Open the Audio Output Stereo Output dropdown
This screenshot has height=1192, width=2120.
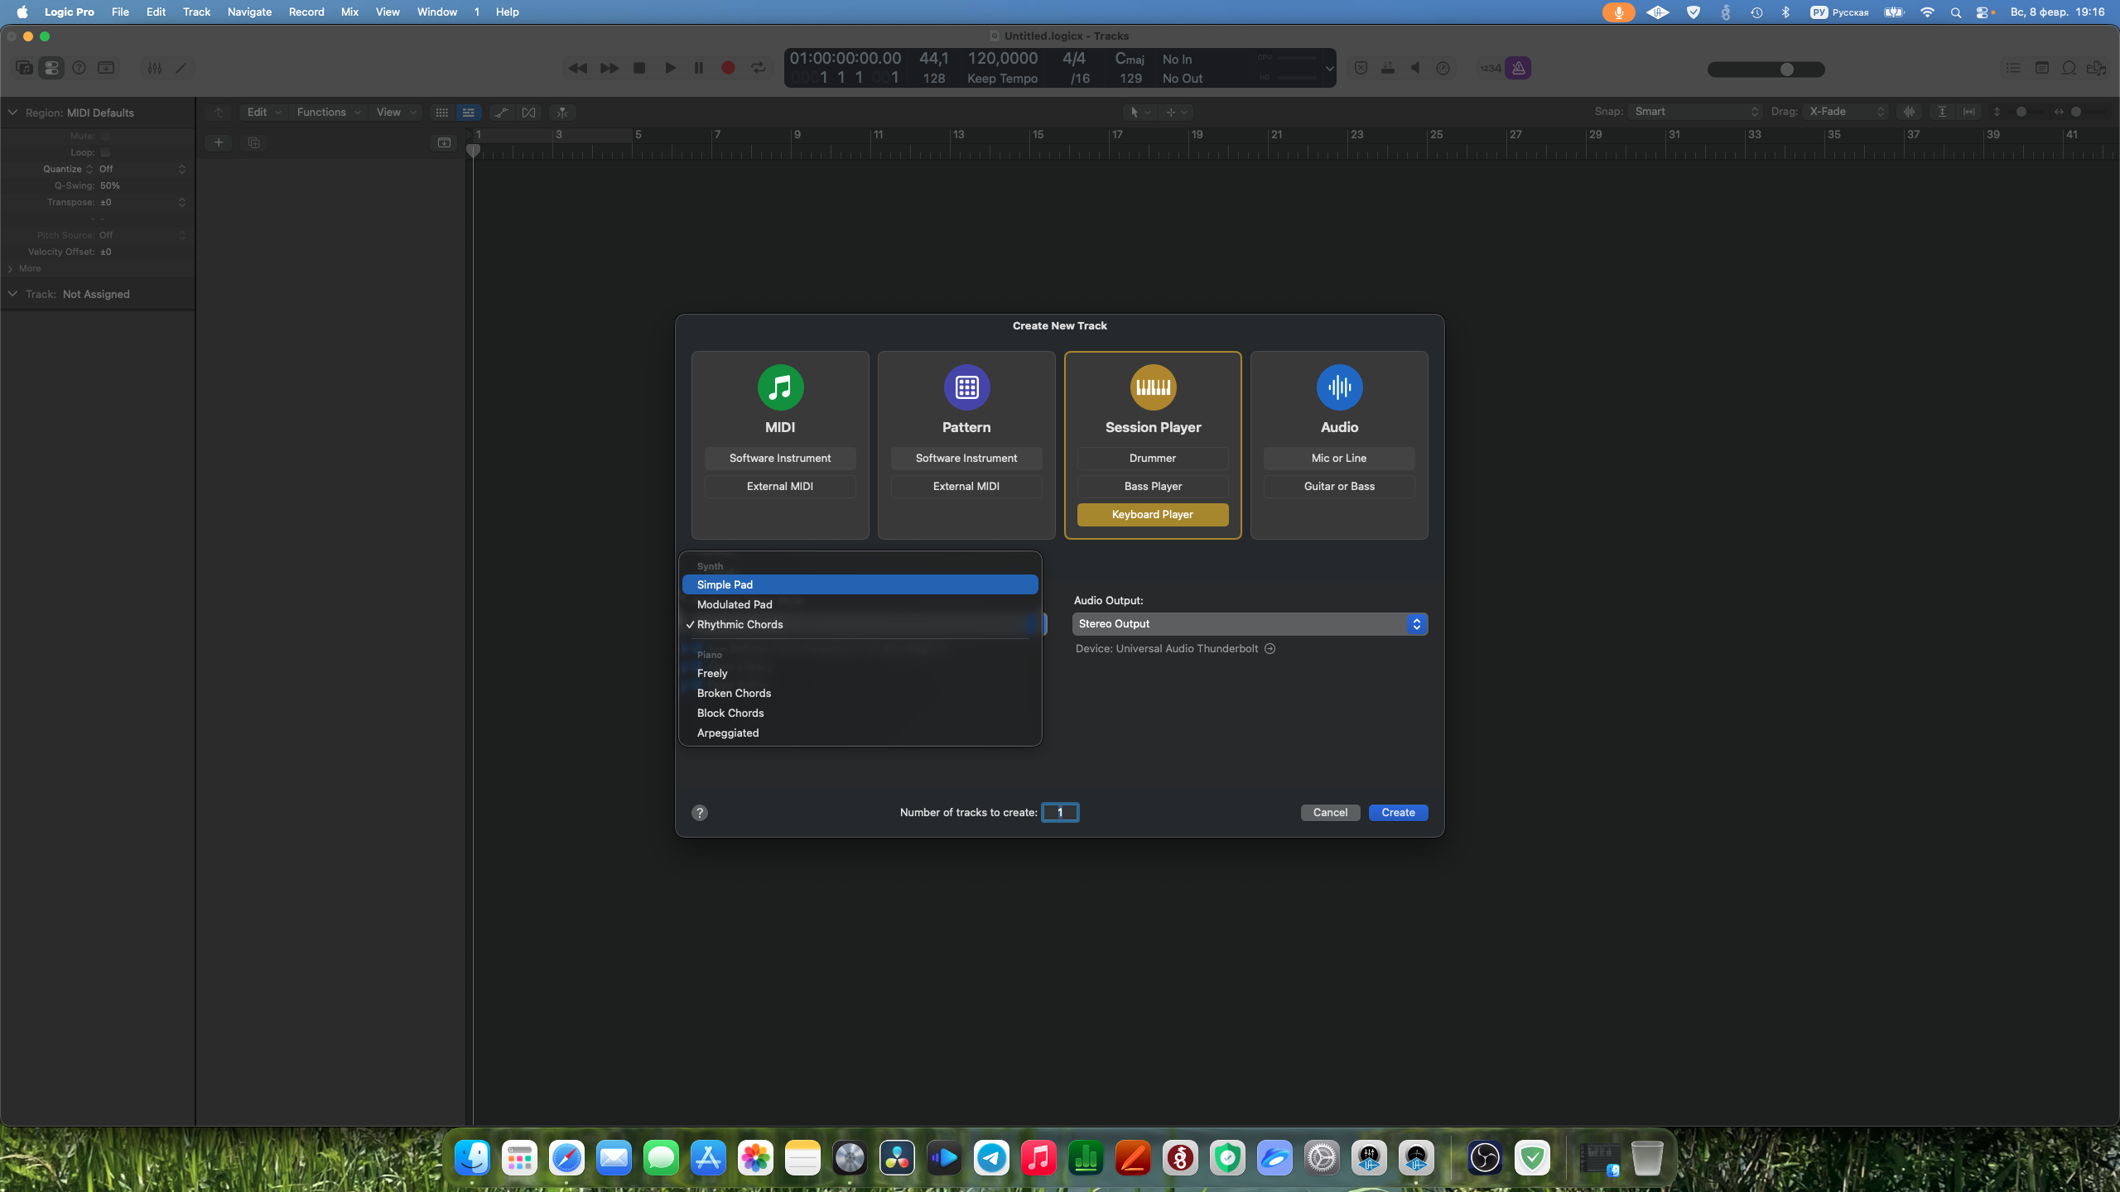click(x=1249, y=623)
